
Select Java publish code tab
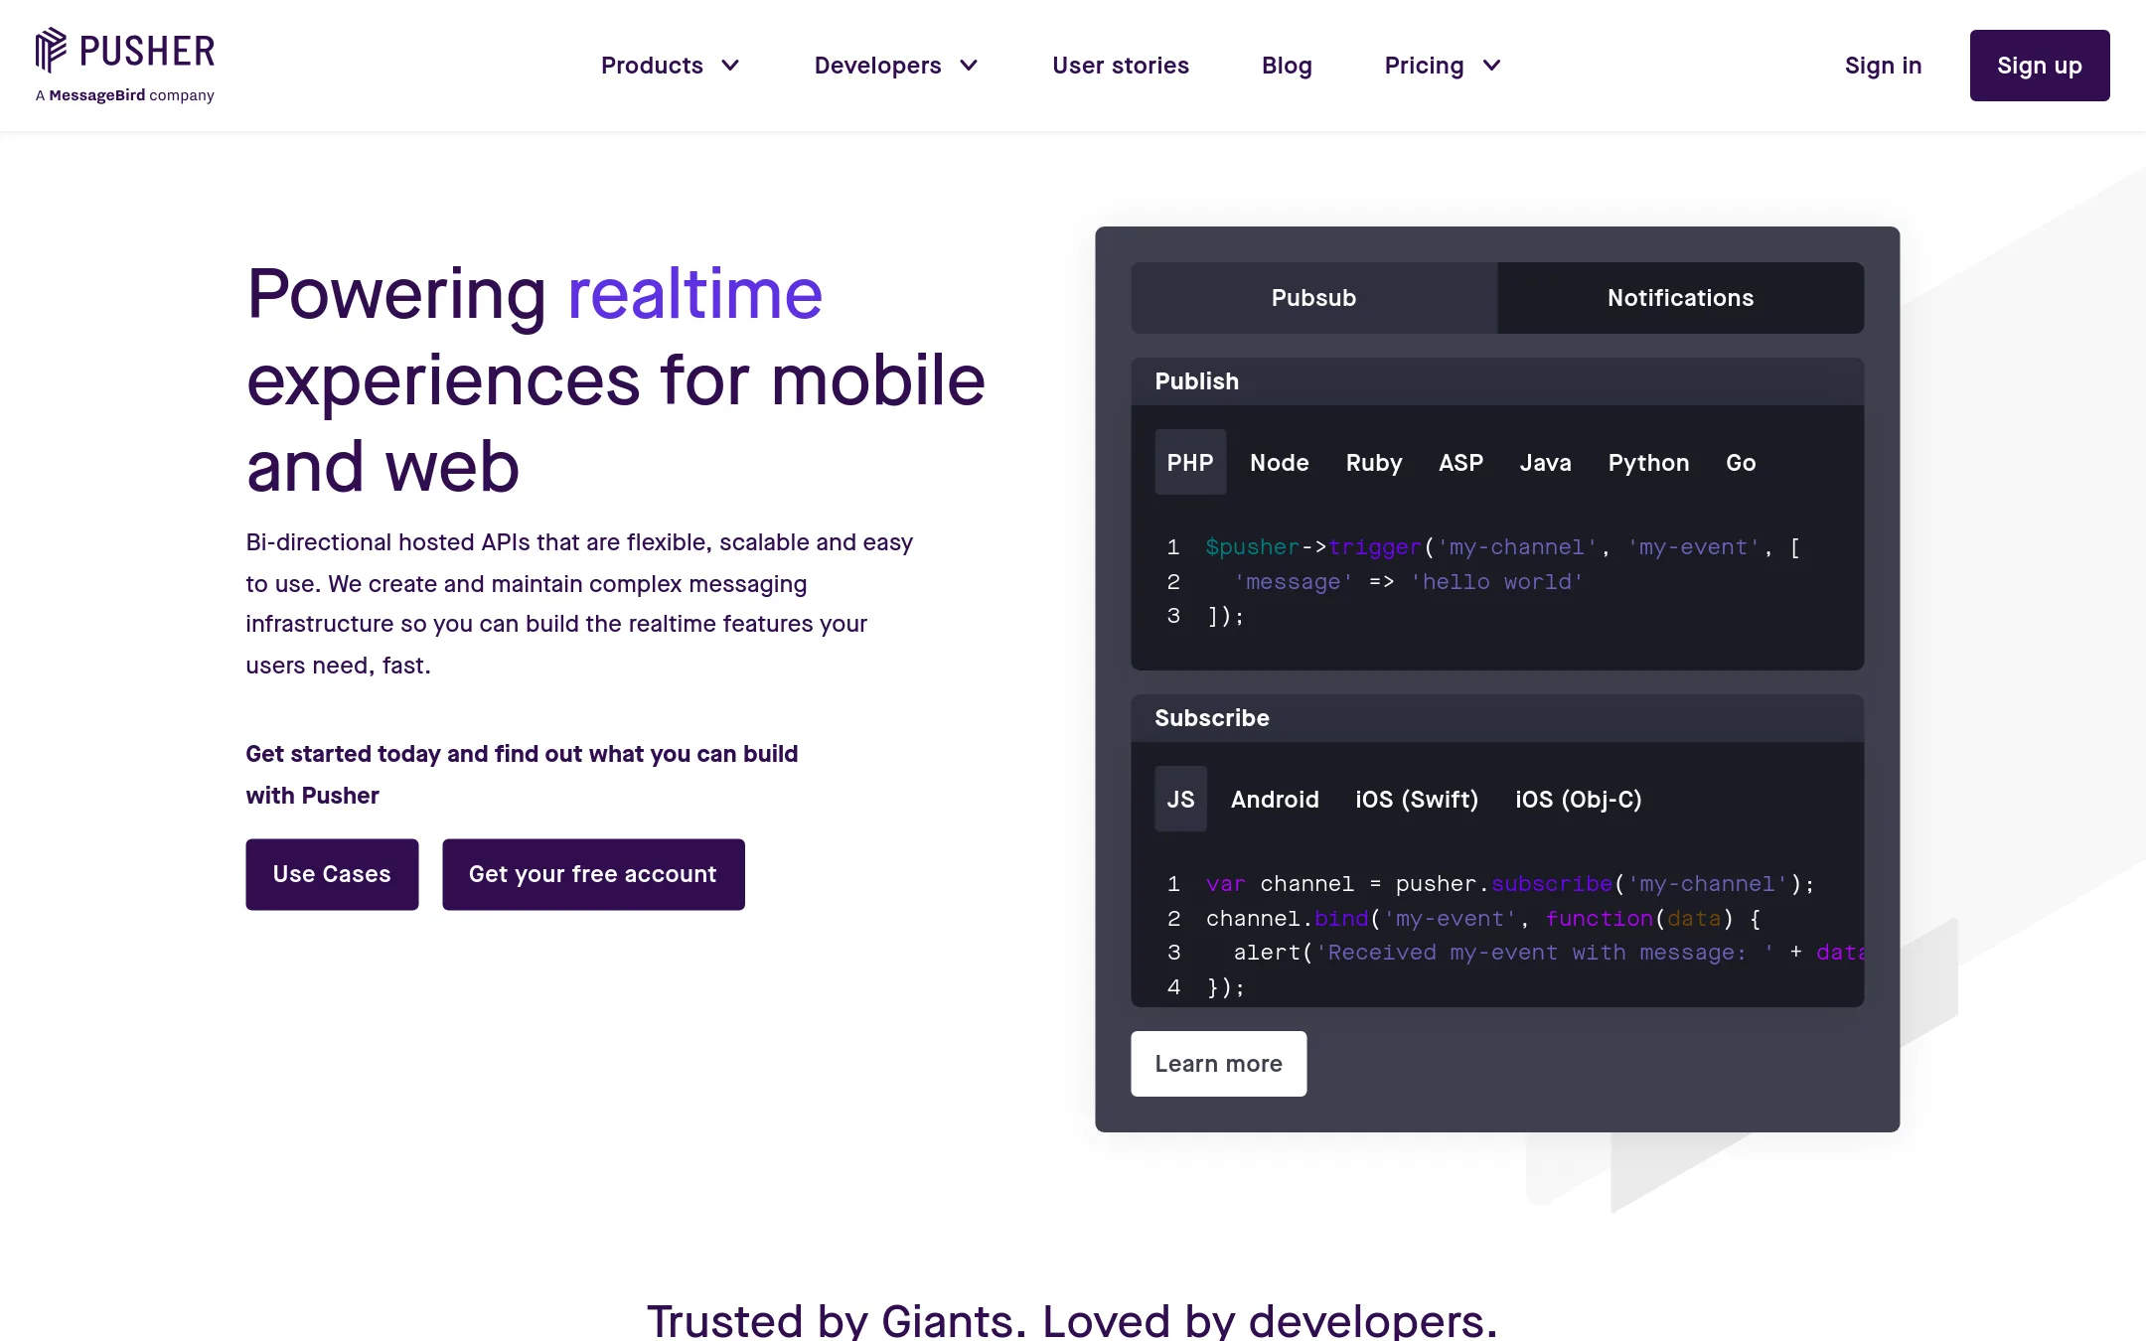1545,462
